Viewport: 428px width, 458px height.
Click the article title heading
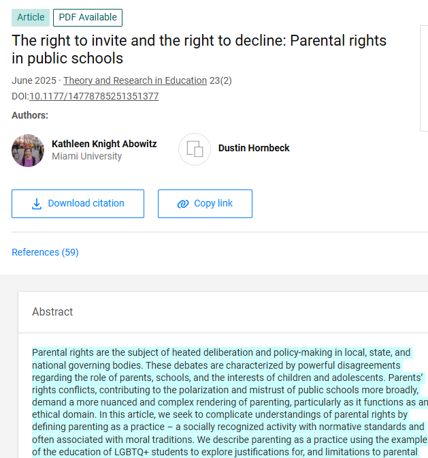(x=199, y=49)
